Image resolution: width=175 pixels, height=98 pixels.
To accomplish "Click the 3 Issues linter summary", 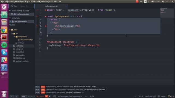I will [40, 96].
